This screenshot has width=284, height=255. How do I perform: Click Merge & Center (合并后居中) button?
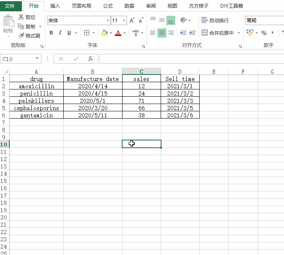[218, 33]
